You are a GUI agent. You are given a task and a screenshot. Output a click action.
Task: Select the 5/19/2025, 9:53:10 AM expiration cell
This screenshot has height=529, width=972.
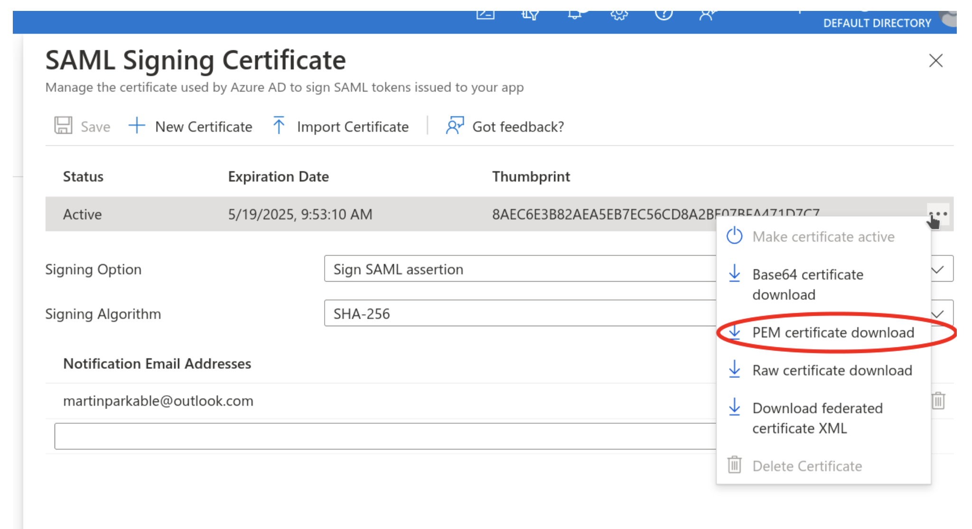[x=300, y=214]
